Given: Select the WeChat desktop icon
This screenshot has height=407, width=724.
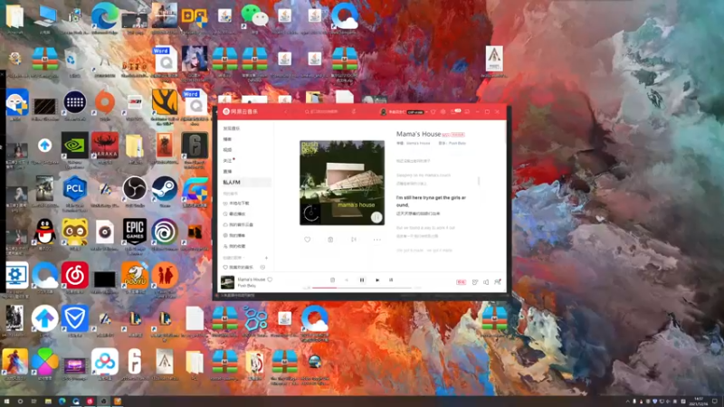Looking at the screenshot, I should (254, 17).
